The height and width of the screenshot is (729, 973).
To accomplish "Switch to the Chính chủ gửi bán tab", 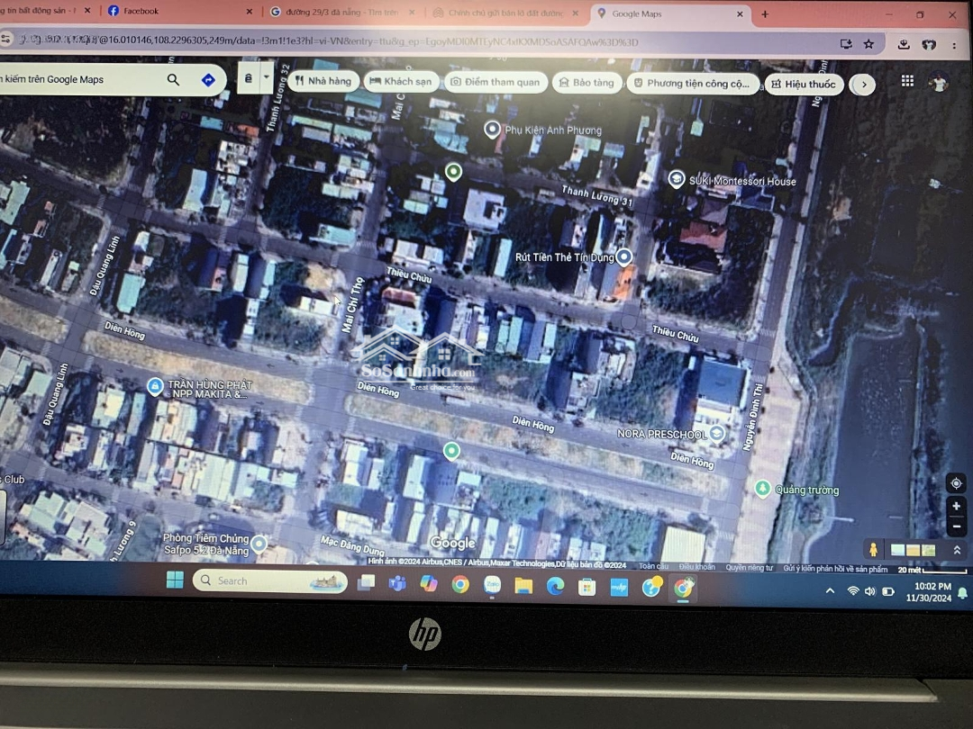I will tap(505, 13).
